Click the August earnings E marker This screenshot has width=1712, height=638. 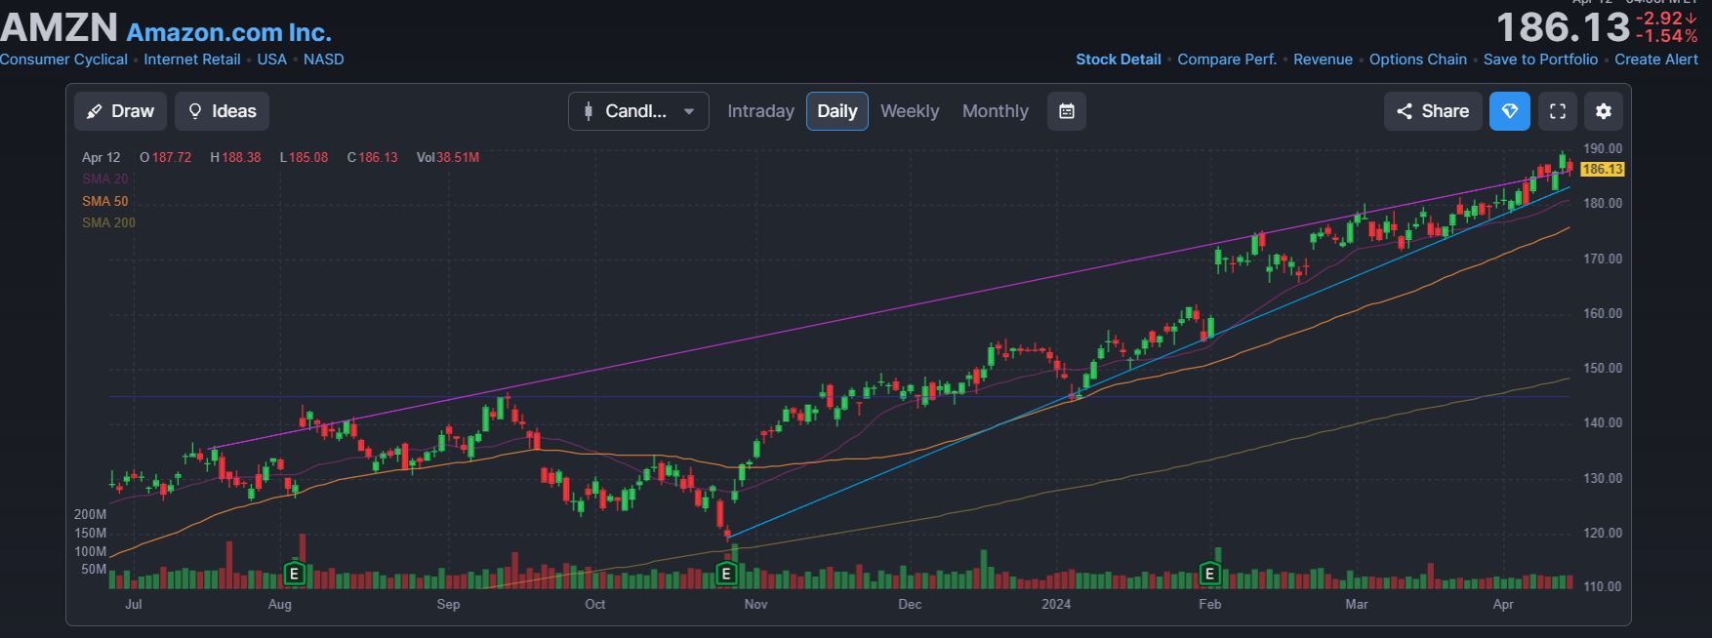pyautogui.click(x=294, y=574)
